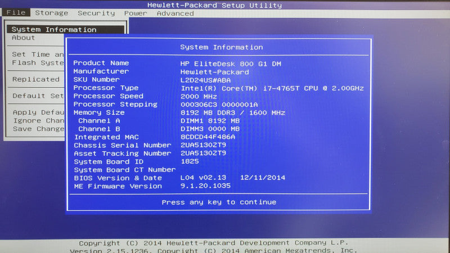Choose Ignore Changes and Exit entry

pyautogui.click(x=39, y=120)
